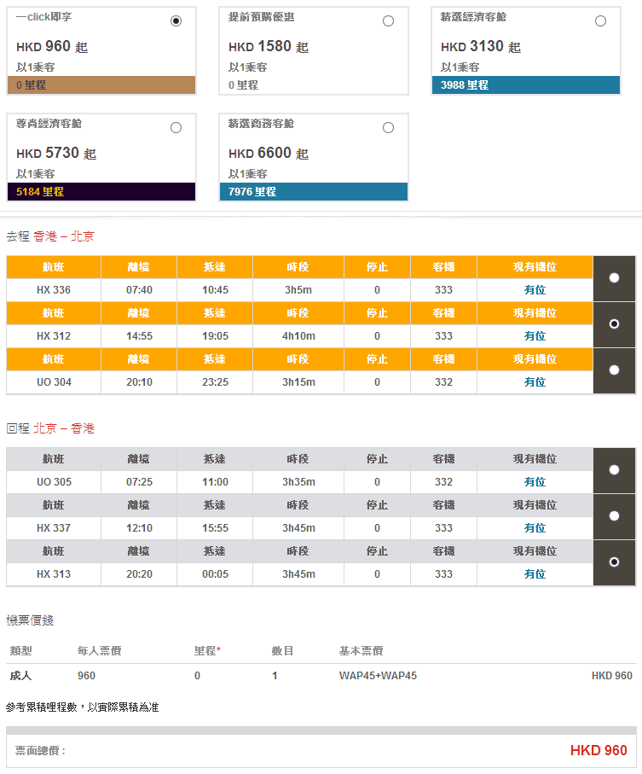Click 有位 availability link for HX 336
Viewport: 642px width, 774px height.
[535, 290]
